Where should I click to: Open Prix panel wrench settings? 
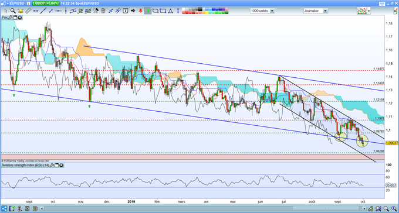click(x=10, y=18)
